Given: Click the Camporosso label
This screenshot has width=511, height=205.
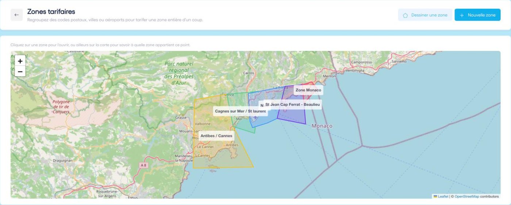Looking at the screenshot, I should [361, 62].
